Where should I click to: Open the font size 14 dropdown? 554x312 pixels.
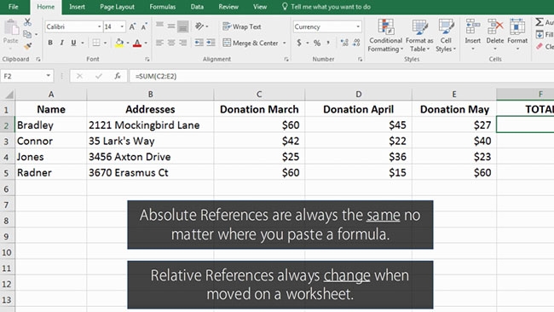coord(122,26)
